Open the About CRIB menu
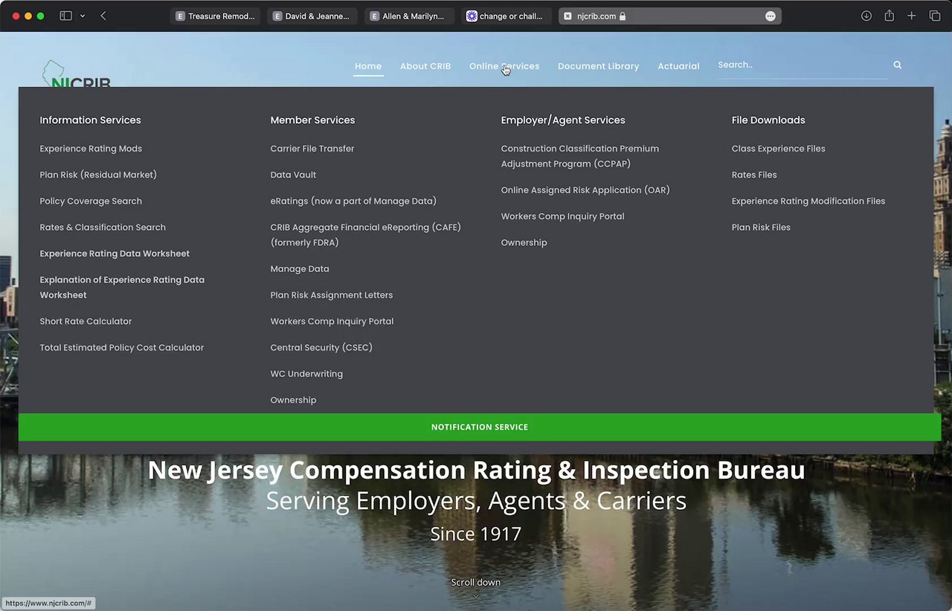The height and width of the screenshot is (611, 952). [x=425, y=66]
